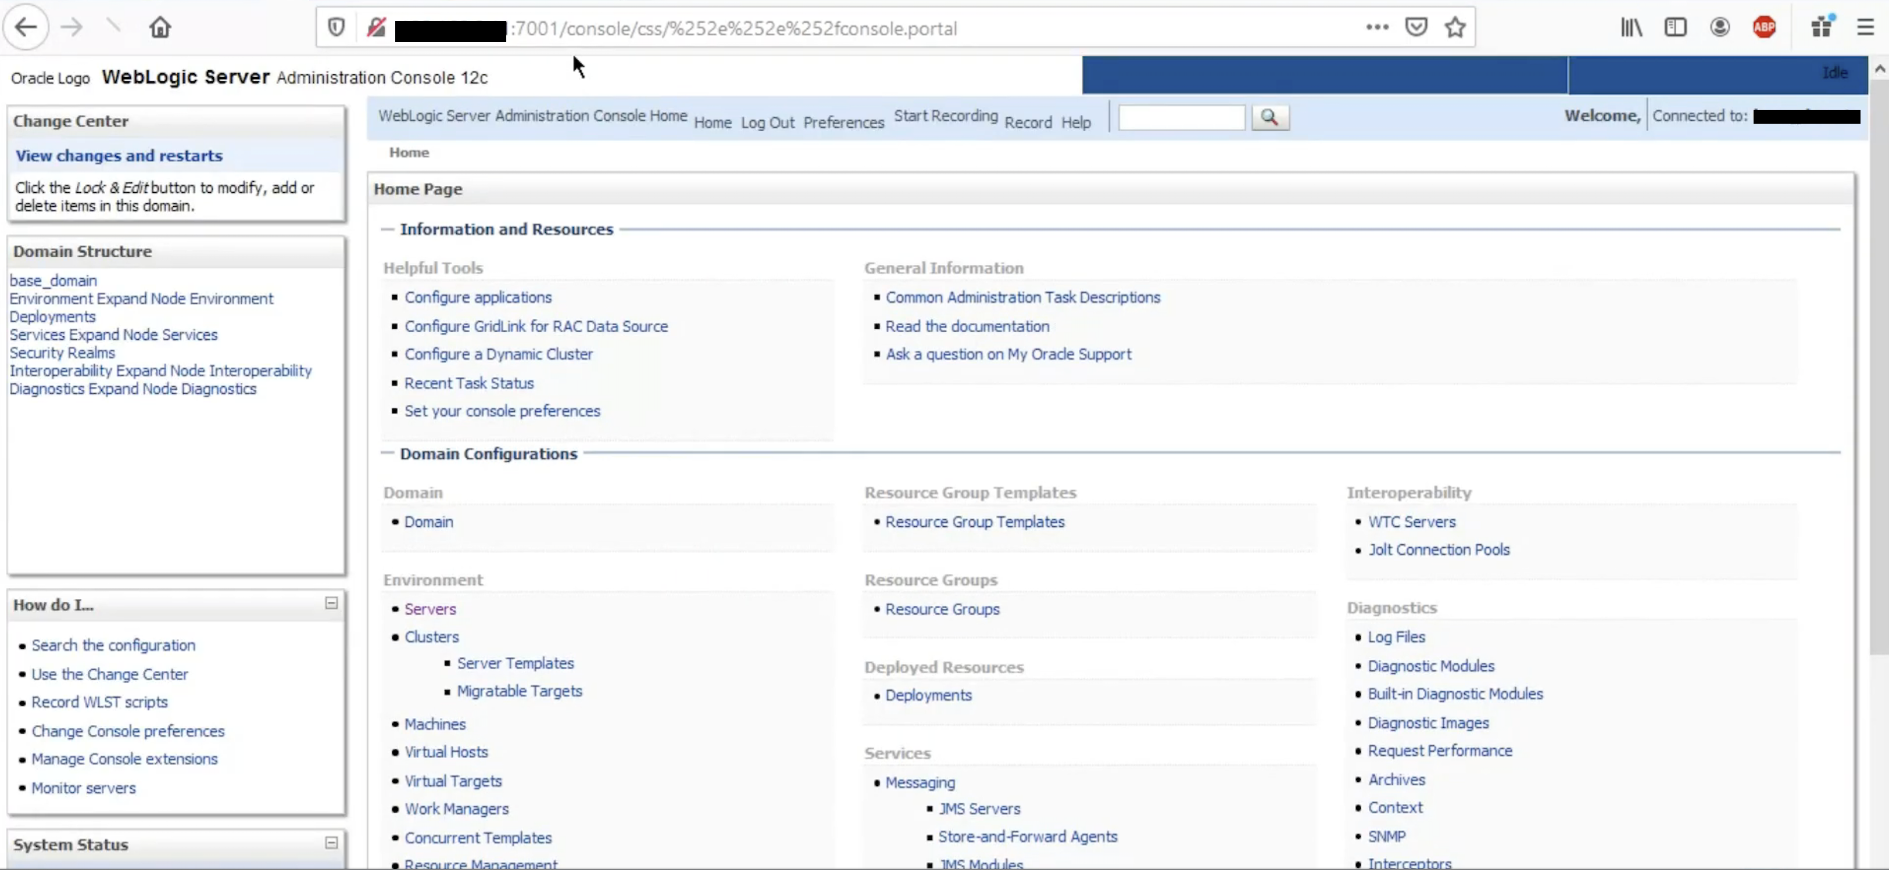Click Record in the console toolbar

coord(1028,123)
